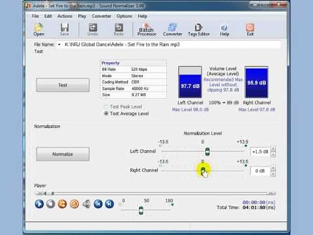Decrease Left Channel dB with down arrow

(x=273, y=154)
